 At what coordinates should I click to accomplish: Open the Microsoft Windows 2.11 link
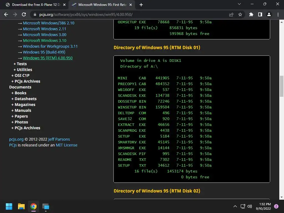(44, 29)
